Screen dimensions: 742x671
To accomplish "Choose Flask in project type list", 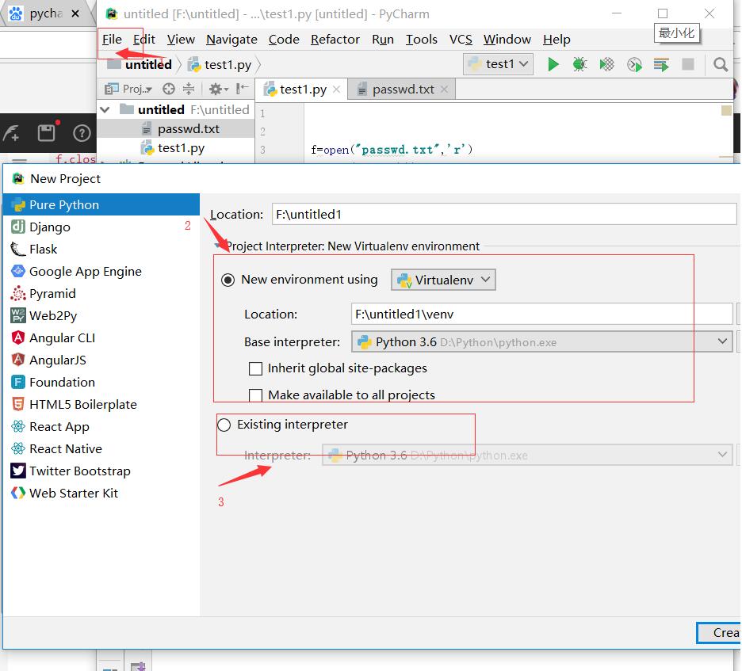I will click(44, 249).
